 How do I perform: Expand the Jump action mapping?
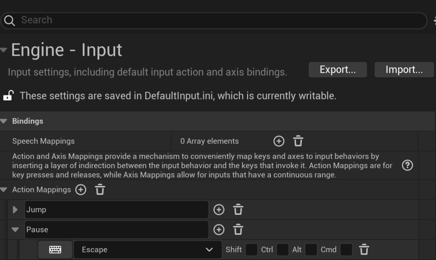(x=15, y=210)
